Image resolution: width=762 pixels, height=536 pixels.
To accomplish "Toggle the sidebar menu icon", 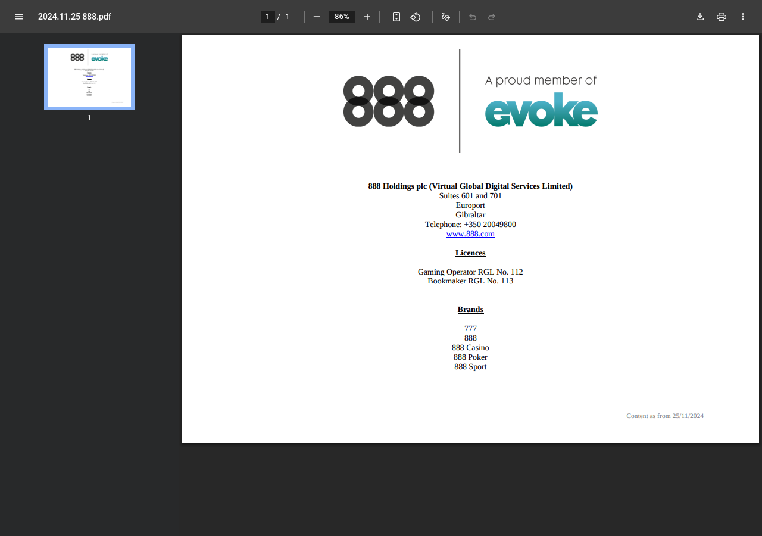I will click(x=19, y=17).
